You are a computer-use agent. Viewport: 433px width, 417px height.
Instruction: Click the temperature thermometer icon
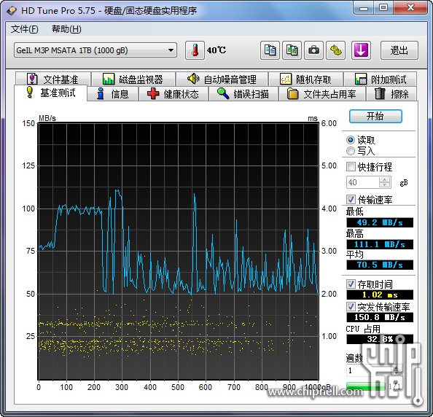pyautogui.click(x=195, y=50)
